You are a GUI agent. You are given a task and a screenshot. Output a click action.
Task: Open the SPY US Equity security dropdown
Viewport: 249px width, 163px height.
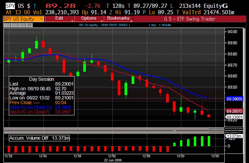tap(23, 19)
